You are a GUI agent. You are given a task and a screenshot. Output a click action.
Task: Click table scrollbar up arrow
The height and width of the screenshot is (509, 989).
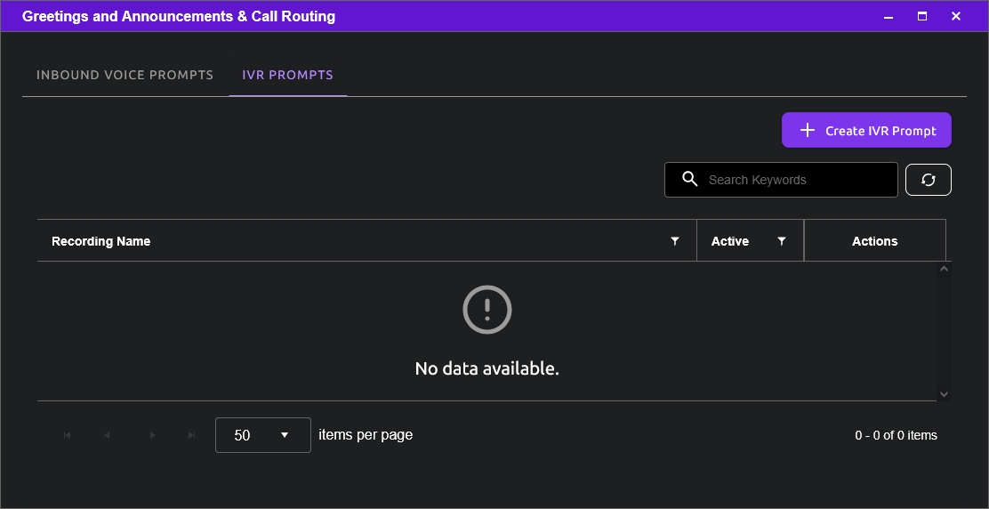(x=944, y=269)
